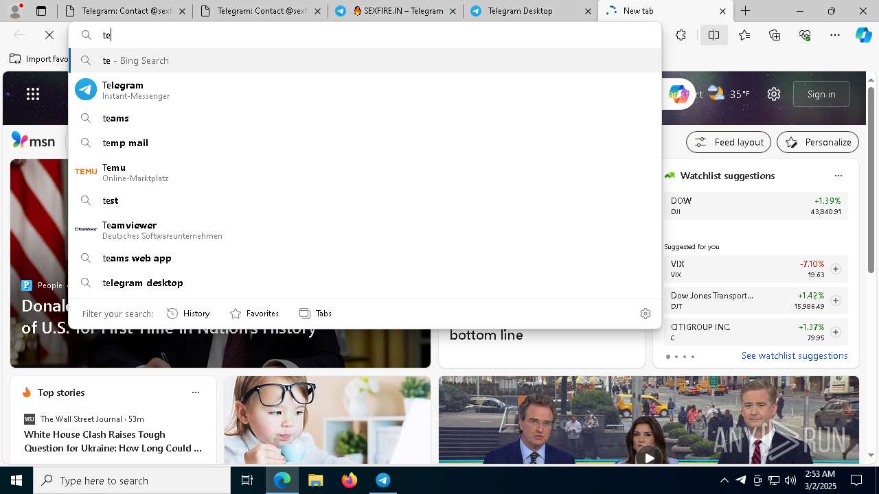This screenshot has height=494, width=879.
Task: Click the browser profile avatar icon
Action: pos(15,10)
